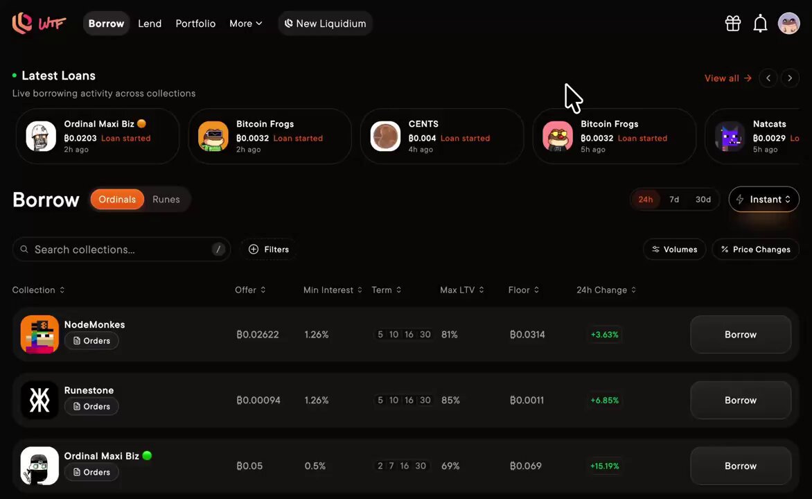This screenshot has height=499, width=812.
Task: Click the CENTS loan avatar
Action: tap(385, 137)
